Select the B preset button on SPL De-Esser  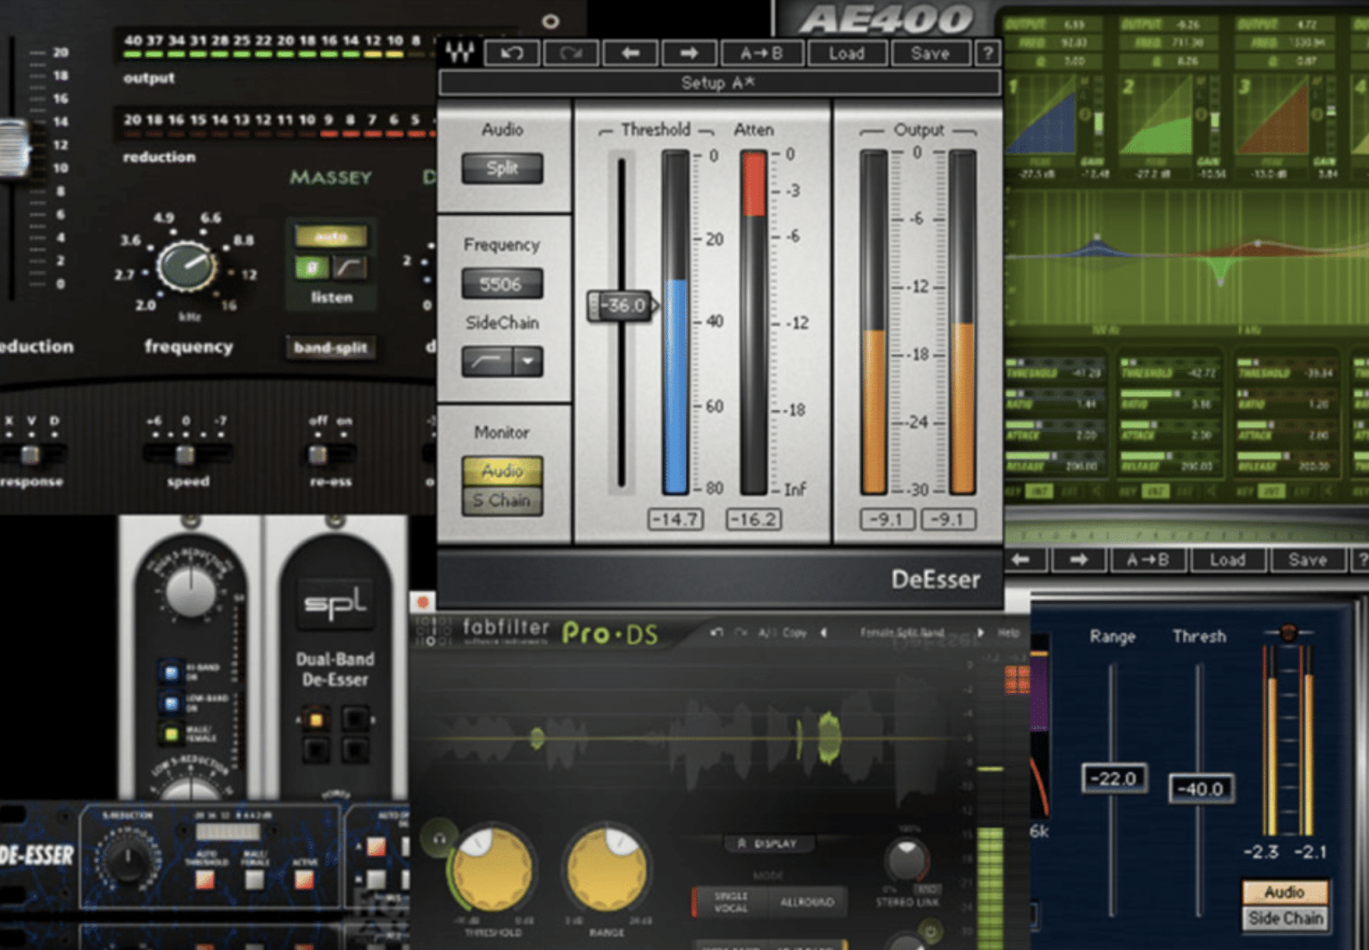pyautogui.click(x=355, y=719)
